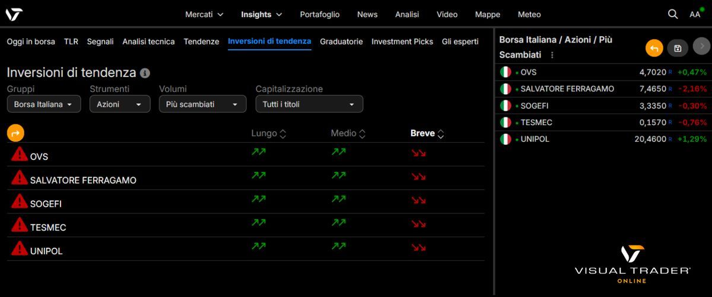
Task: Click SALVATORE FERRAGAMO short-term red arrows
Action: tap(418, 177)
